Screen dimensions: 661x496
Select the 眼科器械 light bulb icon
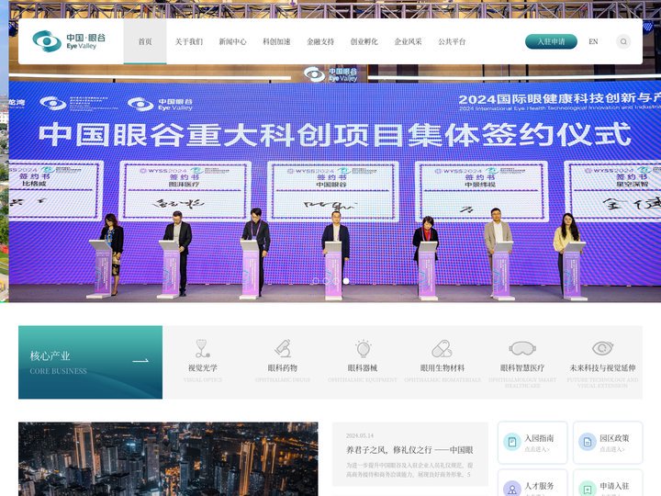click(363, 348)
